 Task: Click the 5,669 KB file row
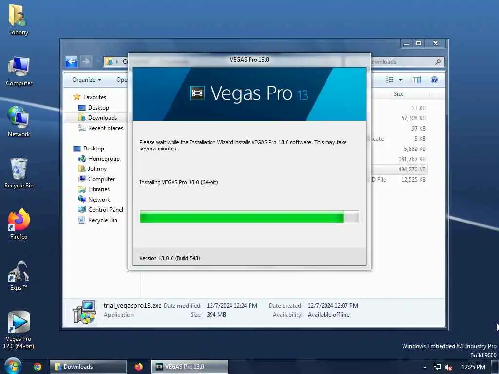click(x=399, y=149)
